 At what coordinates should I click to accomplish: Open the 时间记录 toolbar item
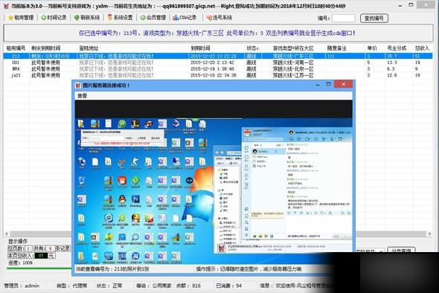pos(54,18)
